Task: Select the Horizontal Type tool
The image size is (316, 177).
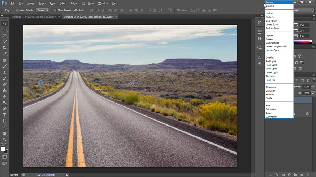Action: [x=4, y=115]
